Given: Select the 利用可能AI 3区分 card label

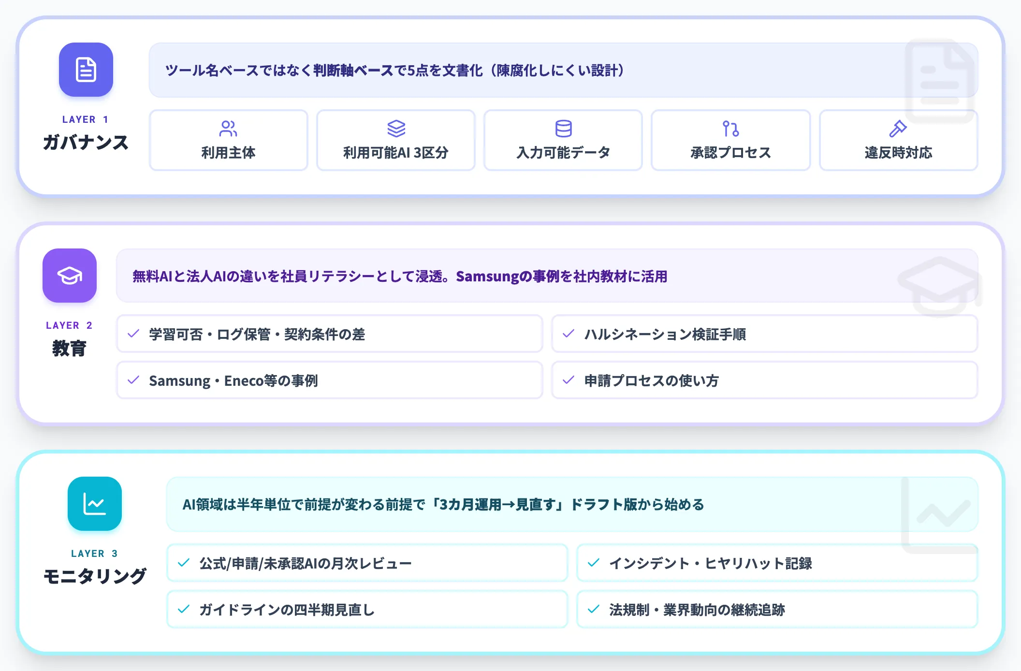Looking at the screenshot, I should point(396,153).
